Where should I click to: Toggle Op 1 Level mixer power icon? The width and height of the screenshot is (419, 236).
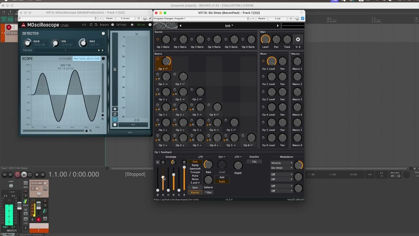click(263, 61)
